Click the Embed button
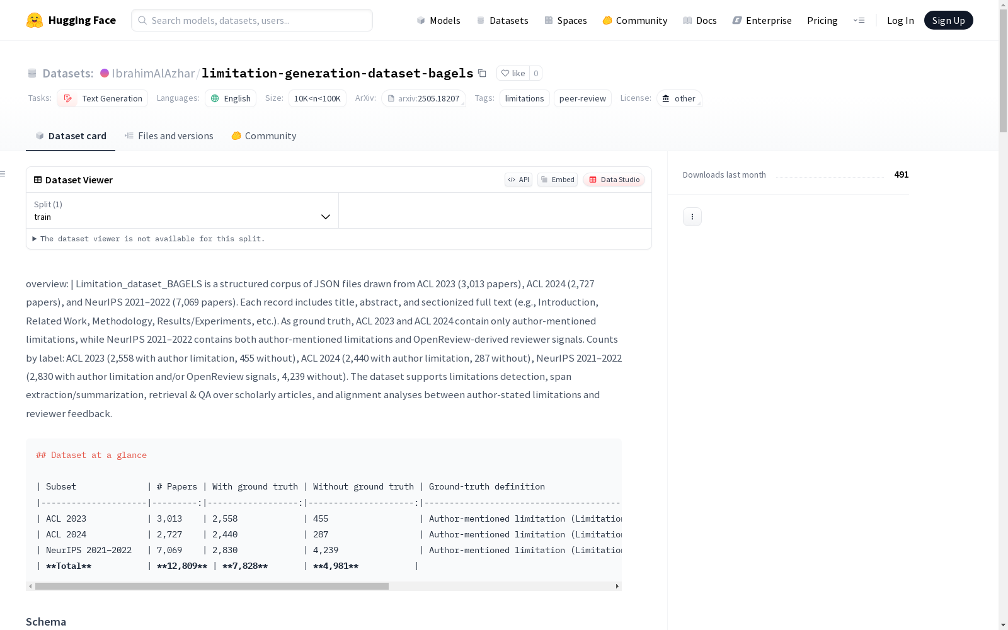The height and width of the screenshot is (630, 1008). [558, 180]
